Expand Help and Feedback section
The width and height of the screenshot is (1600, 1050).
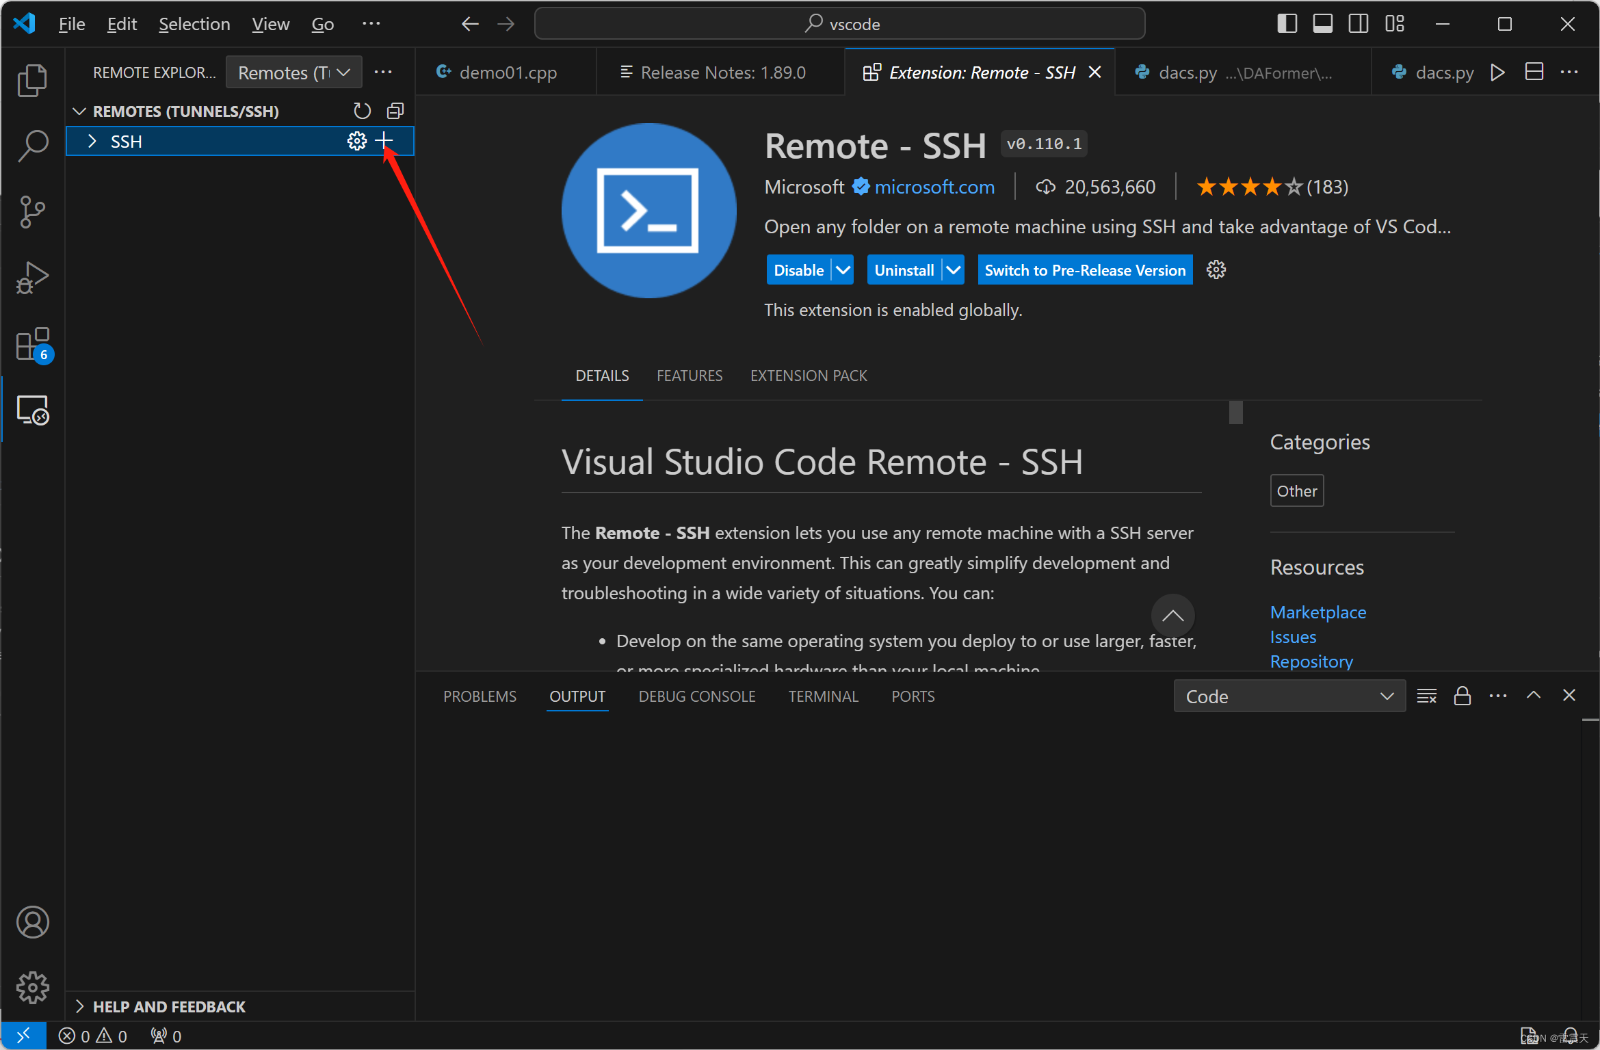click(x=79, y=1006)
